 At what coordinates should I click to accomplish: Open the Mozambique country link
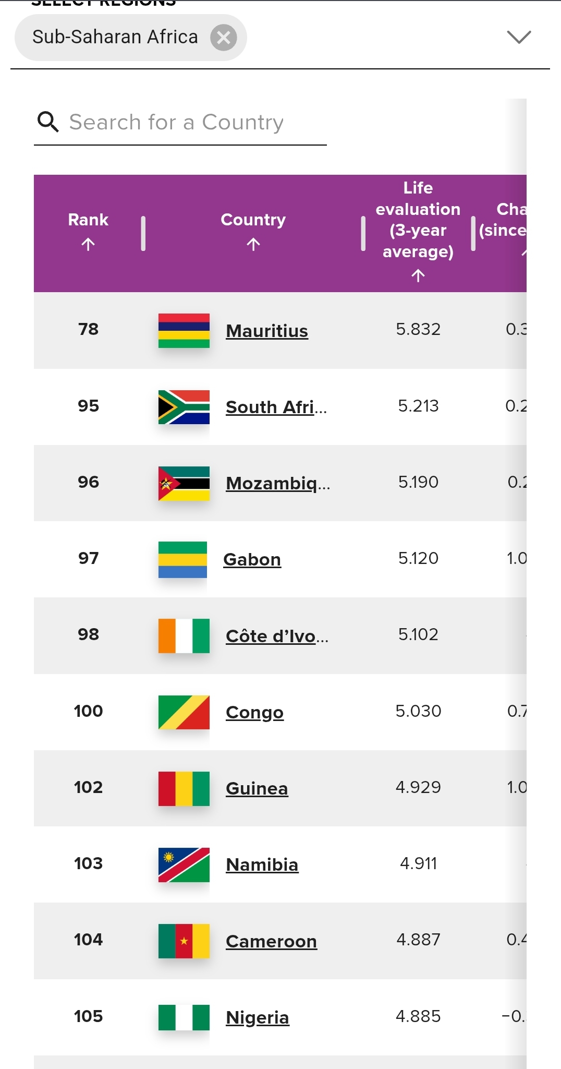[278, 484]
